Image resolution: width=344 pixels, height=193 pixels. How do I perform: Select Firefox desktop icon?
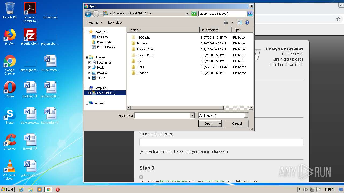point(10,37)
